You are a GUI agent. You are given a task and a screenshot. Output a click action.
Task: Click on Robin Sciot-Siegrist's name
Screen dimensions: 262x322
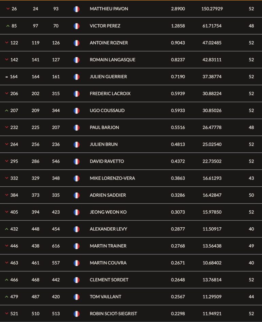113,314
